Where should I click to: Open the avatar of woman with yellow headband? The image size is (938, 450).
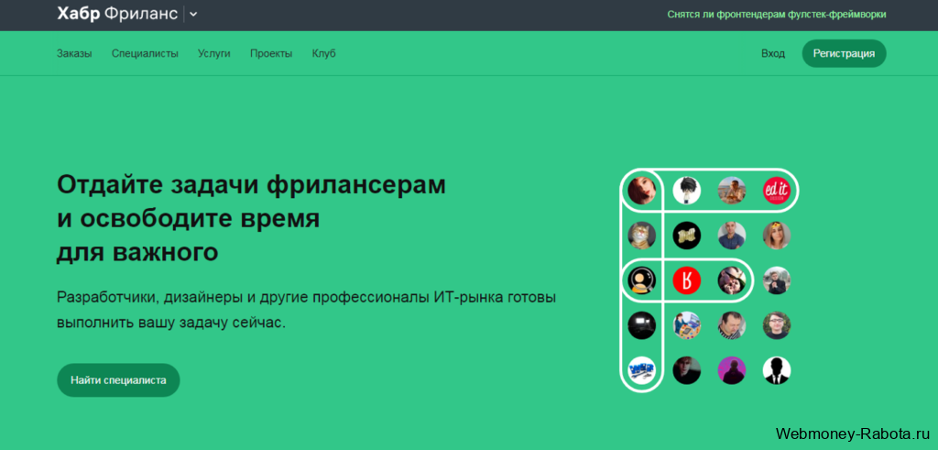point(777,236)
